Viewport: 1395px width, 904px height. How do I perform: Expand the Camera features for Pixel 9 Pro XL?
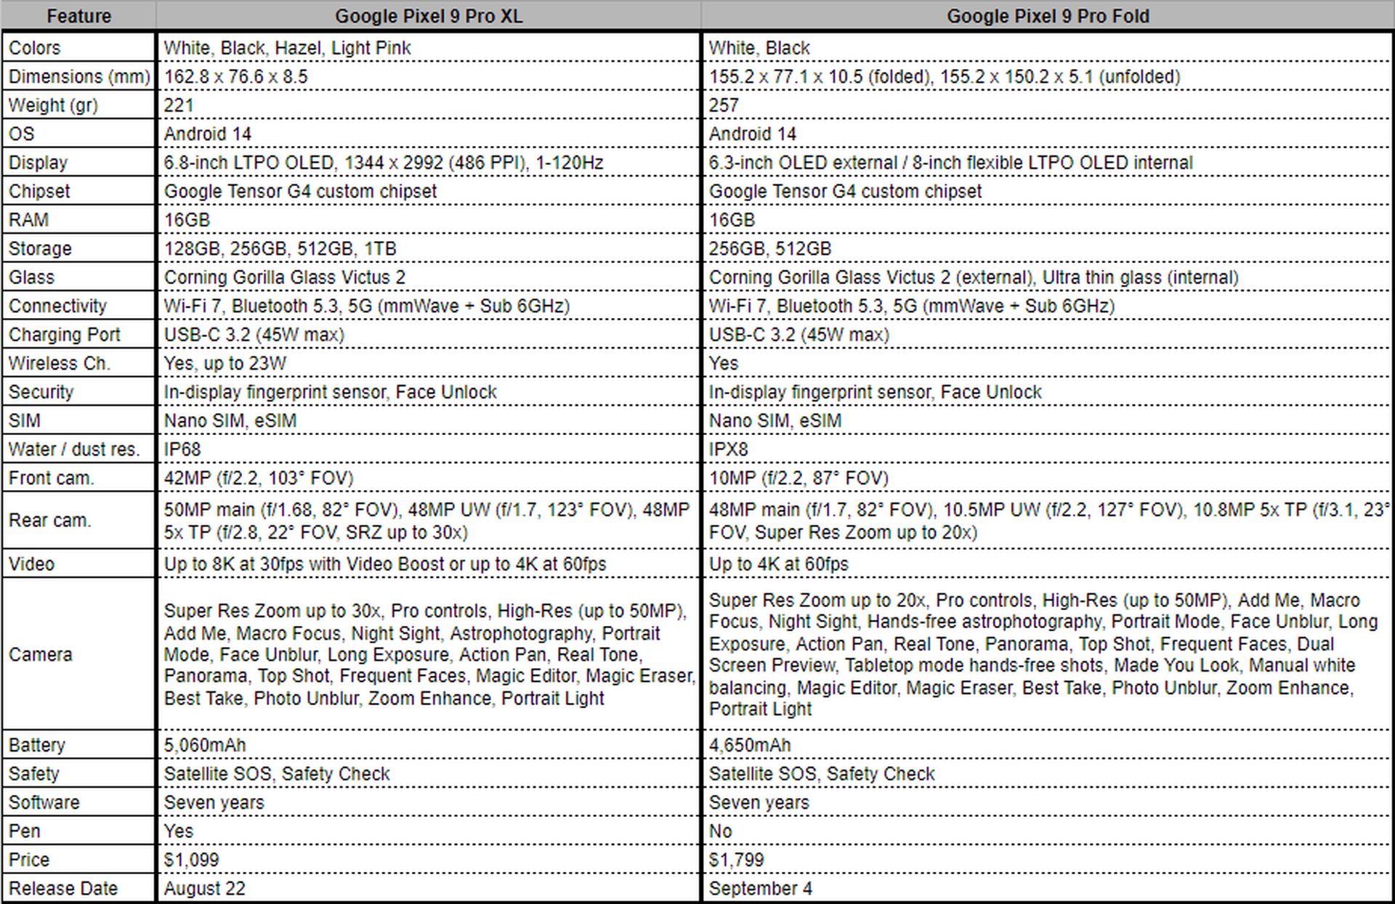click(x=428, y=660)
